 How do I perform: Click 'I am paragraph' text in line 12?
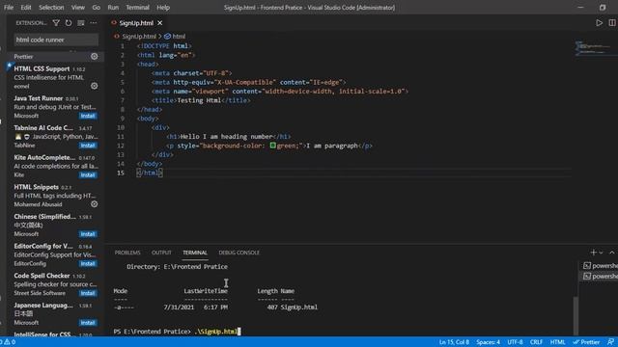[332, 146]
